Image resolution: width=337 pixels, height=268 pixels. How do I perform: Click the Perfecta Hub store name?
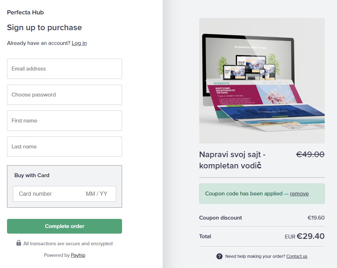click(25, 12)
